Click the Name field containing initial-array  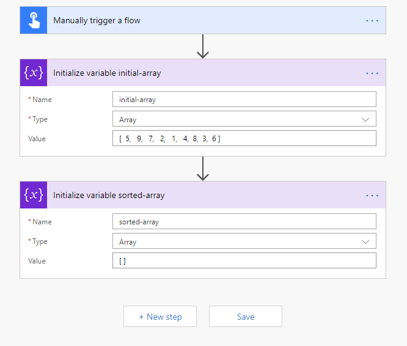tap(244, 100)
